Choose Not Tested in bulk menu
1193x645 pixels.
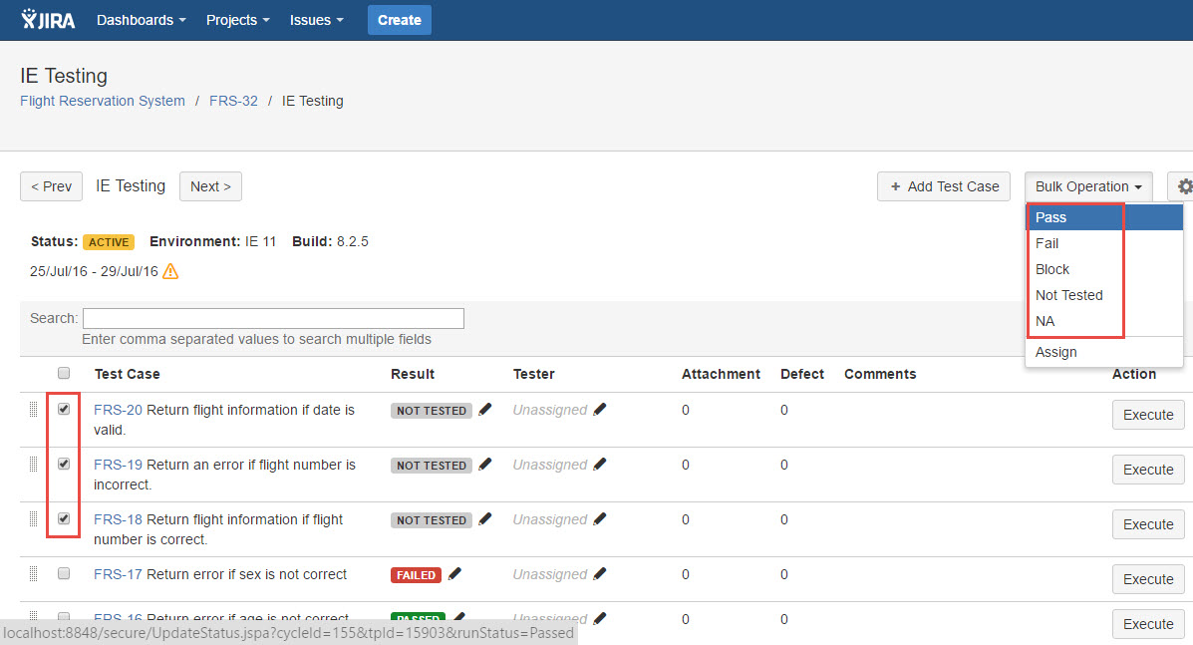click(1068, 295)
